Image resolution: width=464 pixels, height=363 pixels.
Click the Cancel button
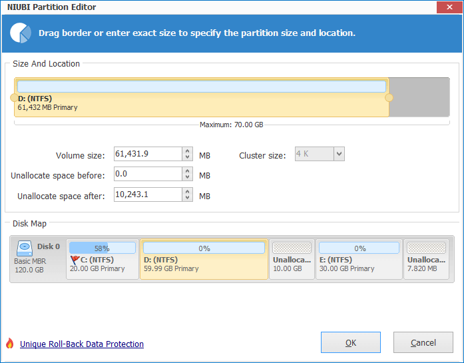(x=423, y=342)
